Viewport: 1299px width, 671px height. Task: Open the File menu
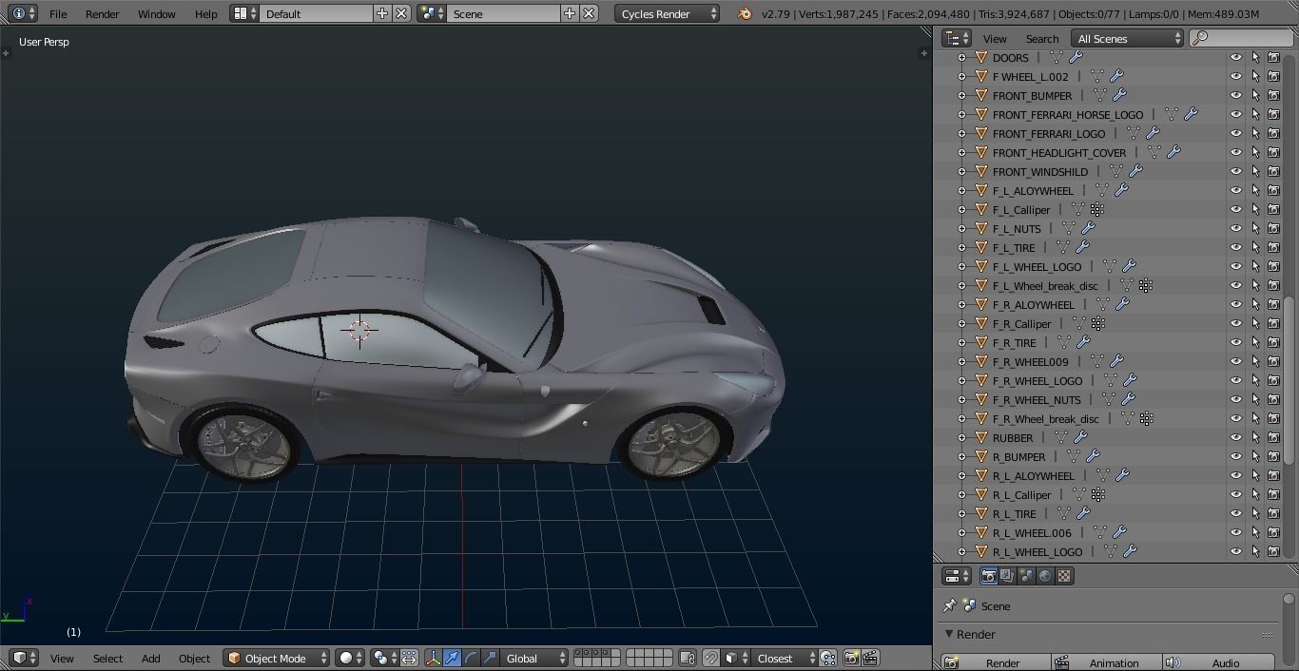click(58, 13)
